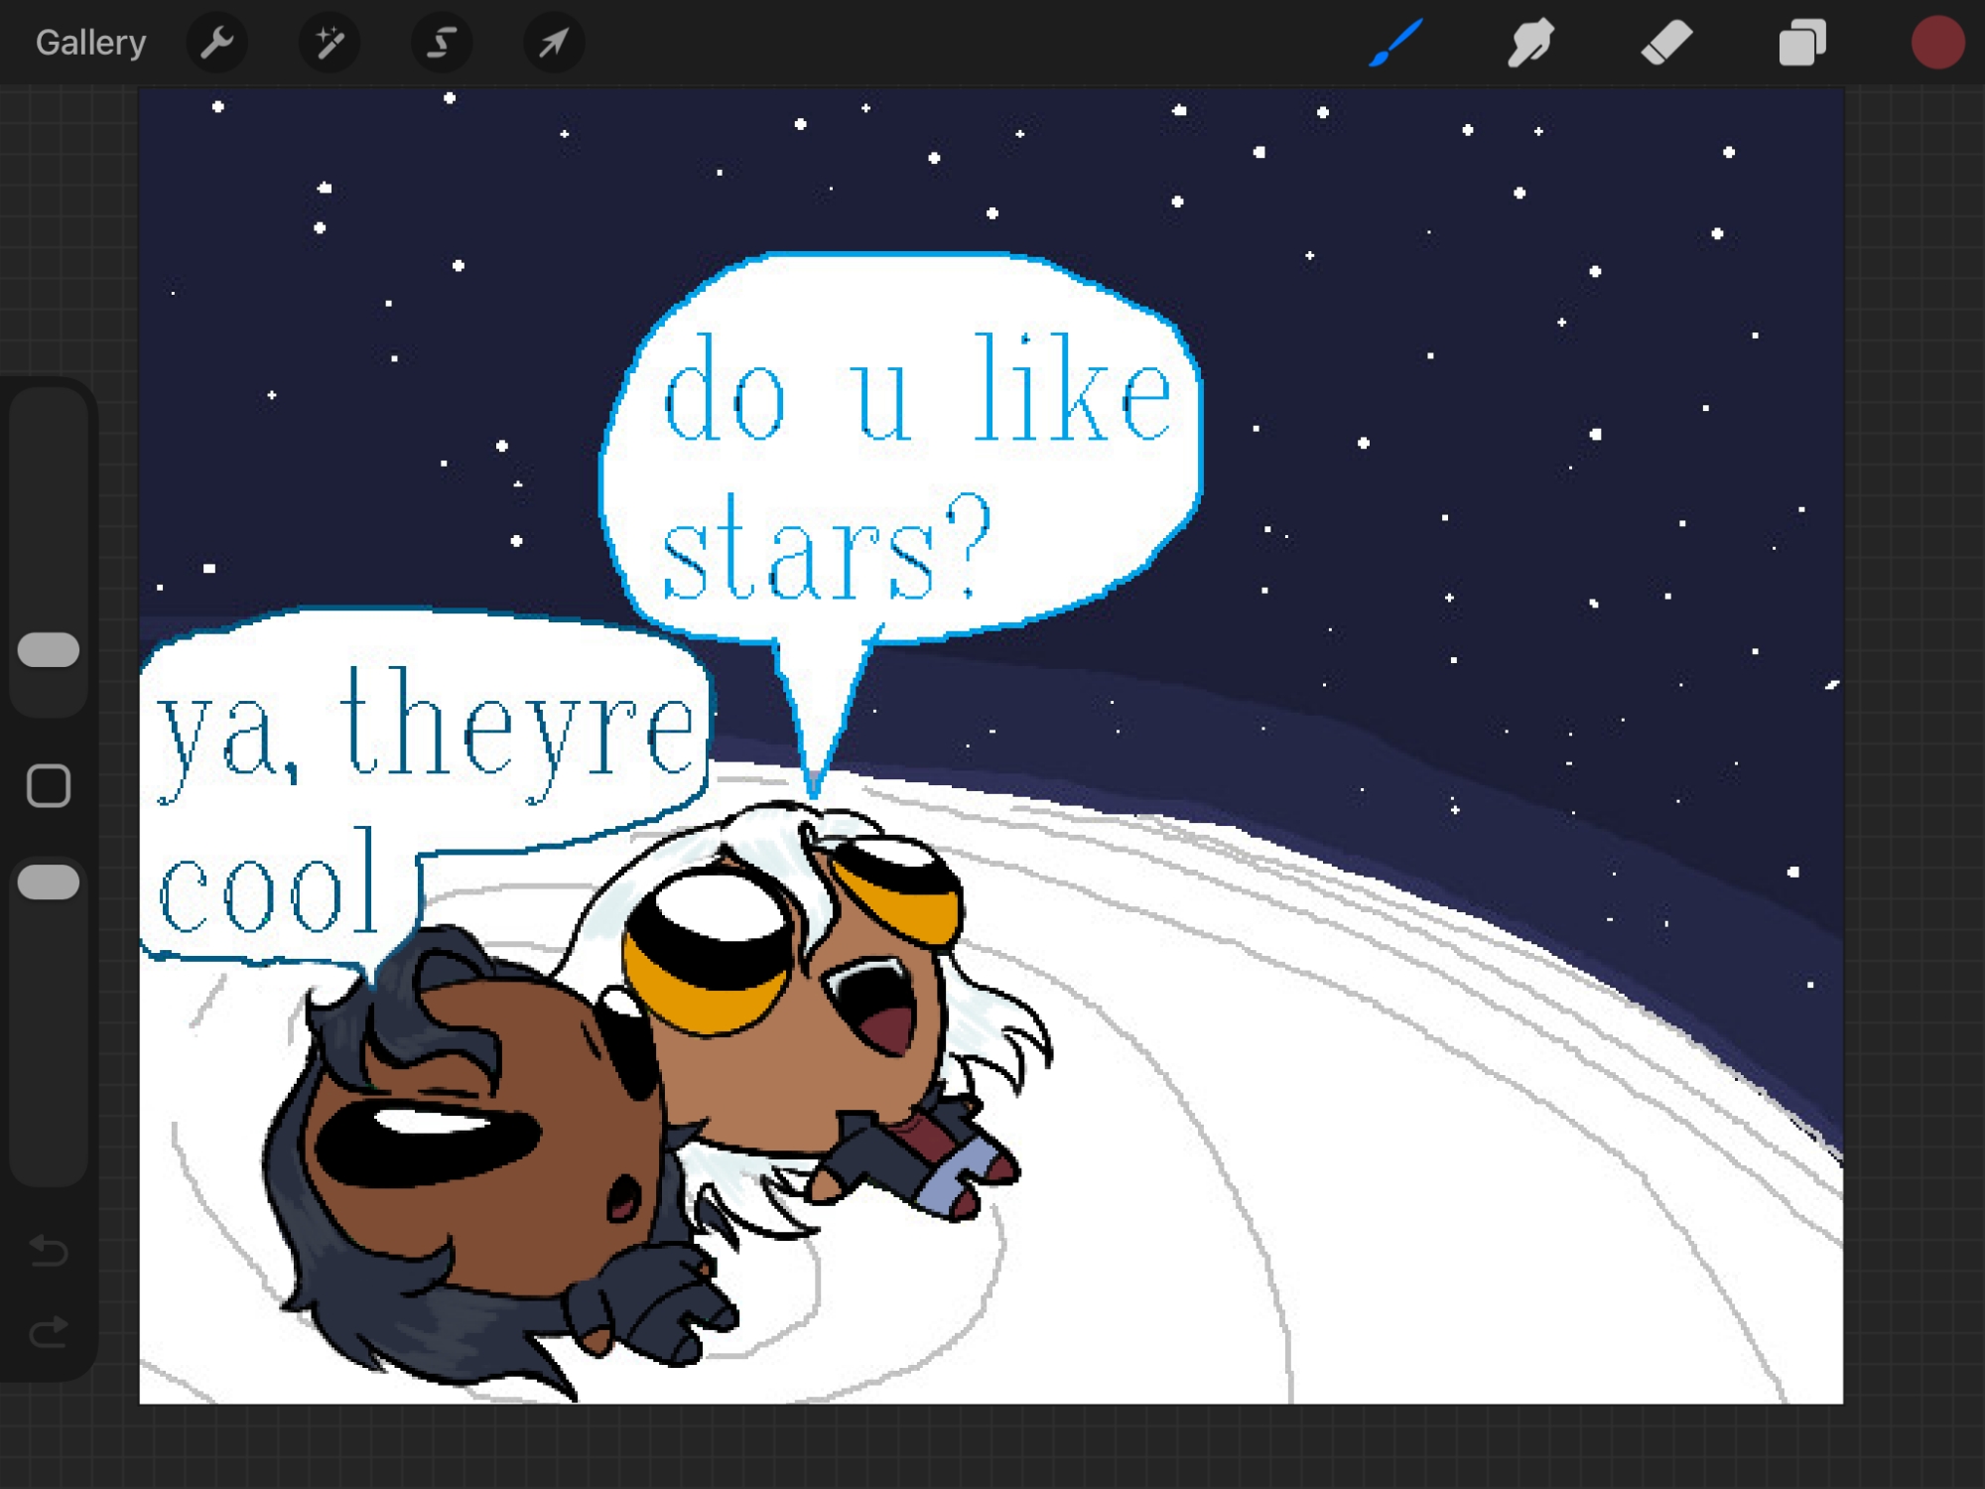The image size is (1985, 1489).
Task: Open the Actions wrench menu
Action: click(x=216, y=43)
